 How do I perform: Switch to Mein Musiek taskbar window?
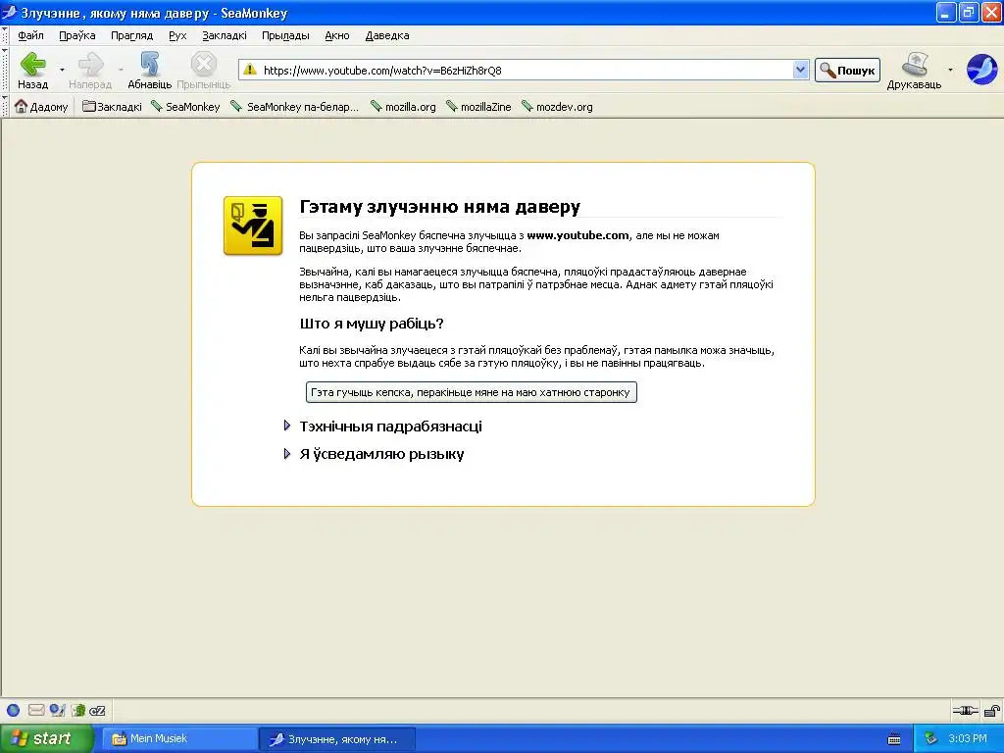181,739
